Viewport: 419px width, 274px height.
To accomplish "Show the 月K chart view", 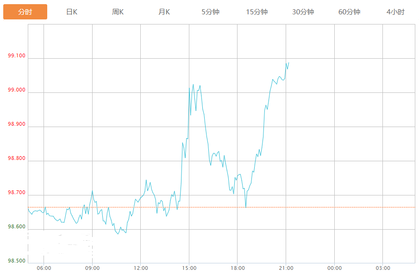I will tap(164, 12).
